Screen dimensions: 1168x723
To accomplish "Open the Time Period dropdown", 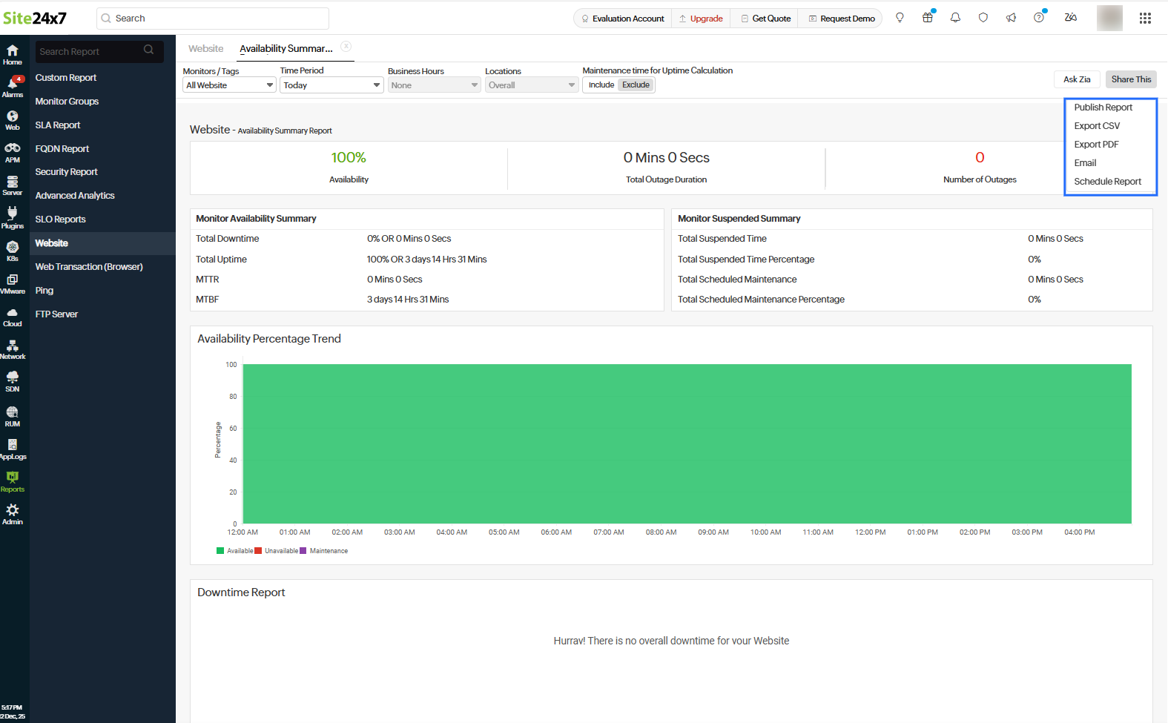I will pos(331,85).
